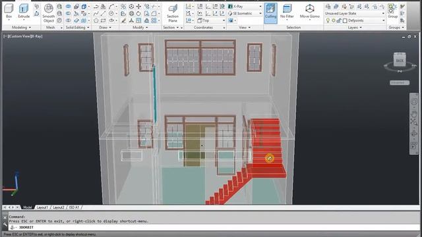422x237 pixels.
Task: Click the Smooth Object mesh tool
Action: click(48, 13)
